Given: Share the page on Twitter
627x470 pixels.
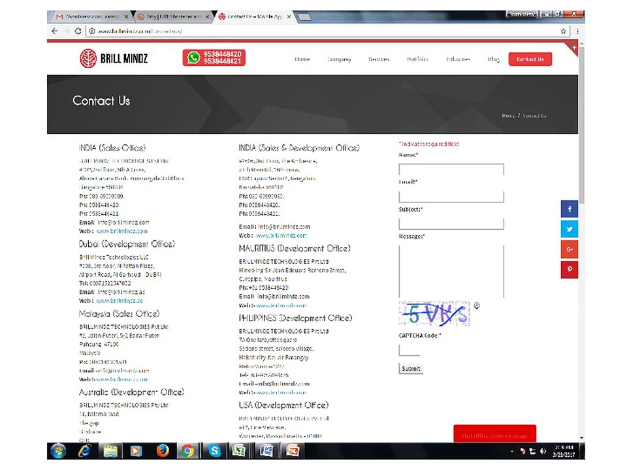Looking at the screenshot, I should pos(570,229).
